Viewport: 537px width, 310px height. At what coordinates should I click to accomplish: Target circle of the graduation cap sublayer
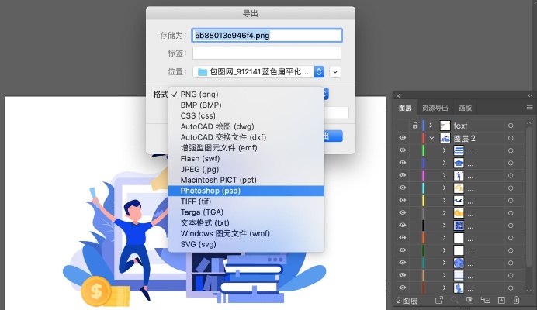tap(511, 164)
